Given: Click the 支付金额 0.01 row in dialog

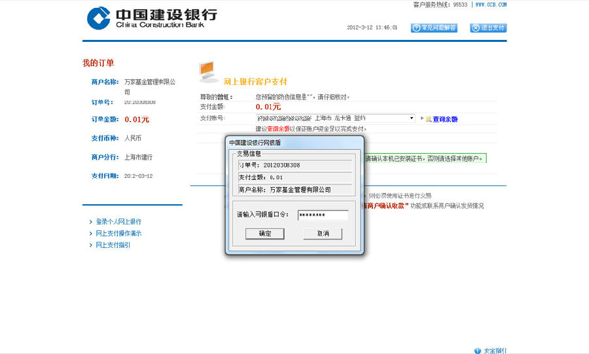Looking at the screenshot, I should pos(295,177).
